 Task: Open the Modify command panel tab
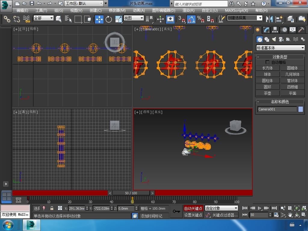pos(266,30)
